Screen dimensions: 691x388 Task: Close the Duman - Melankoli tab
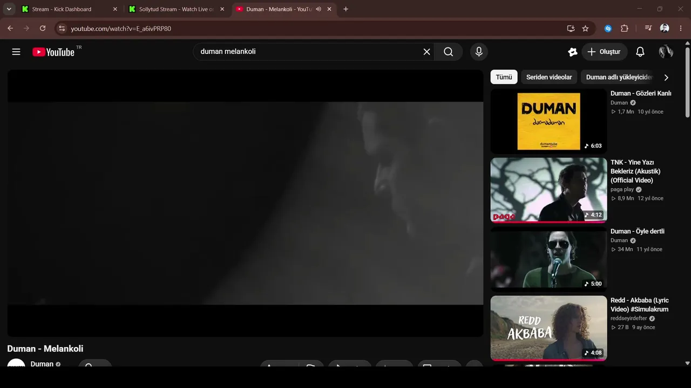pos(329,9)
